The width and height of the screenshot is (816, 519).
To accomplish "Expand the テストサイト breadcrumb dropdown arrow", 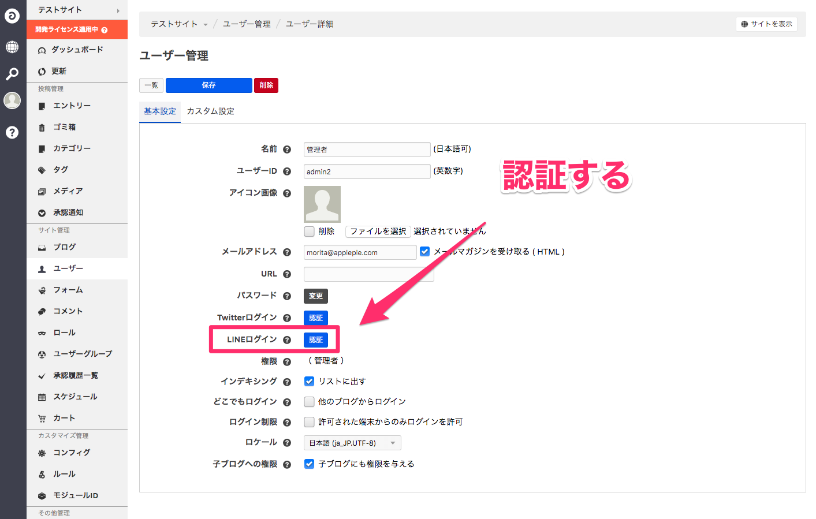I will [206, 25].
